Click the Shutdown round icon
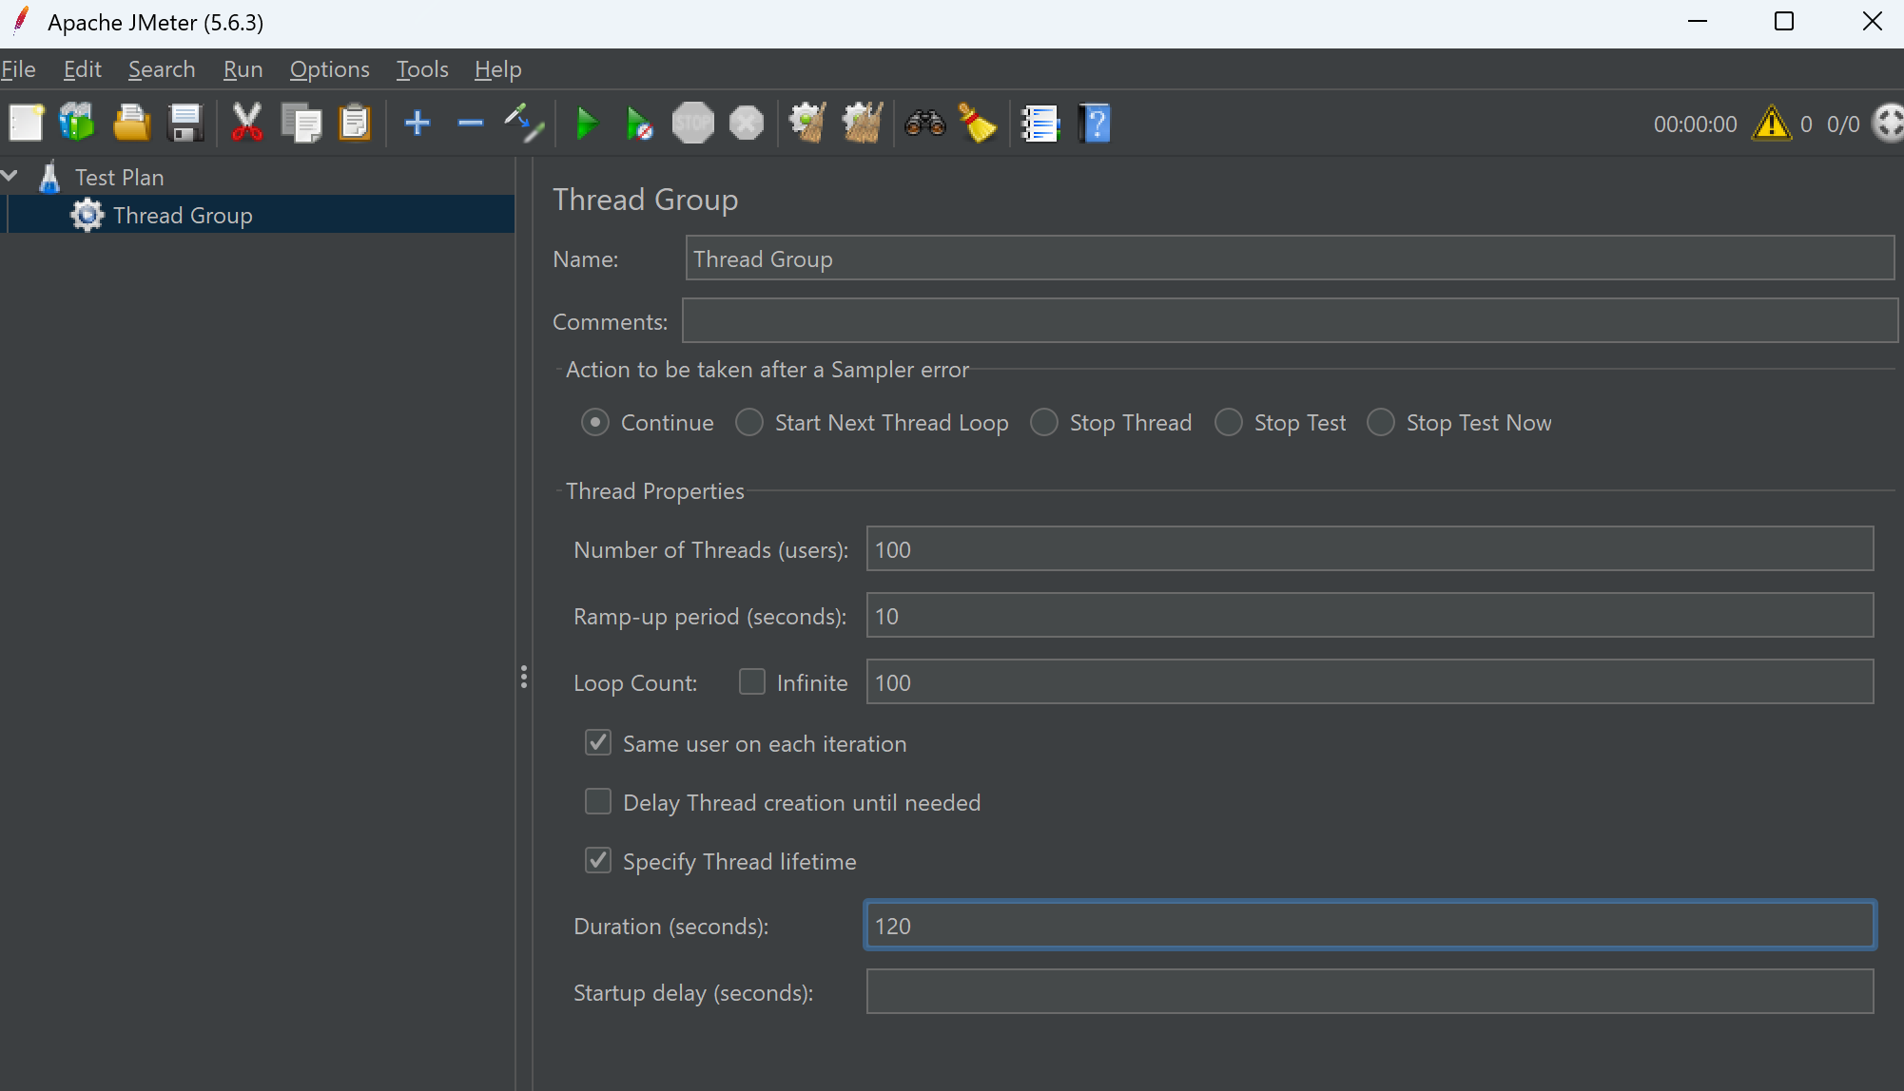The height and width of the screenshot is (1091, 1904). (x=747, y=124)
